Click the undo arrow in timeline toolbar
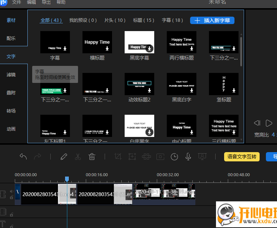 point(23,157)
